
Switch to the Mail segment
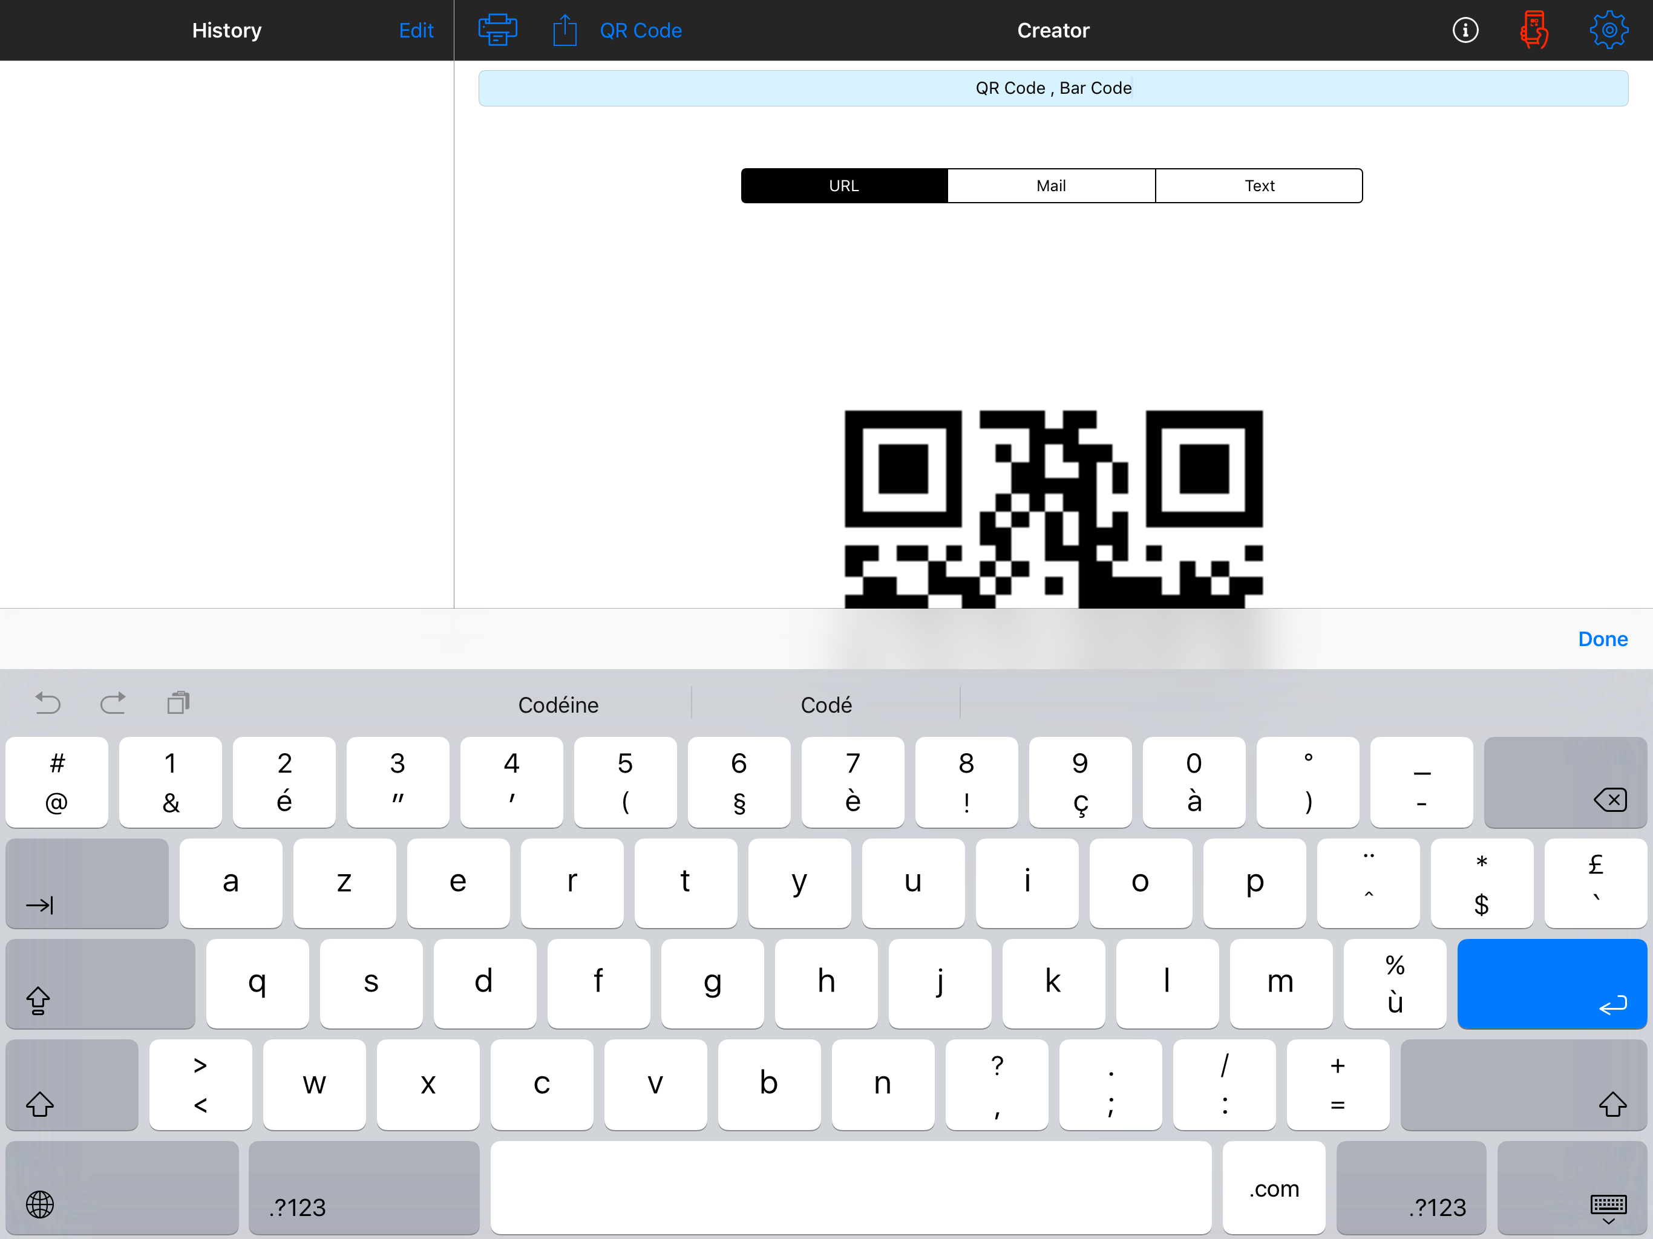(1051, 185)
